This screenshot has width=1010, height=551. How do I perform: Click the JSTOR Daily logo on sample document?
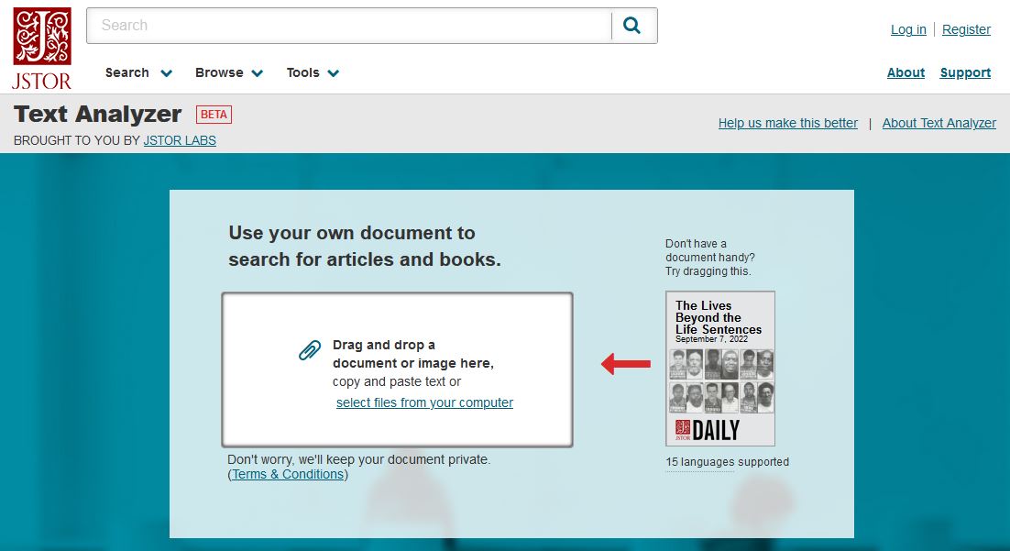point(707,430)
